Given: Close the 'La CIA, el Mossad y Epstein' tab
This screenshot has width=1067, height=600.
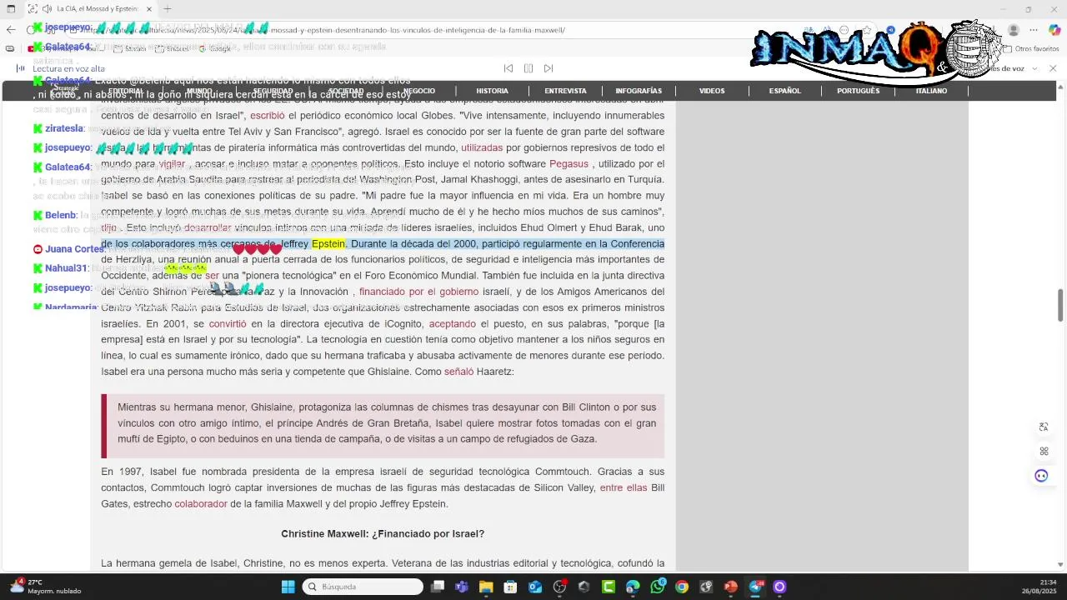Looking at the screenshot, I should point(149,9).
